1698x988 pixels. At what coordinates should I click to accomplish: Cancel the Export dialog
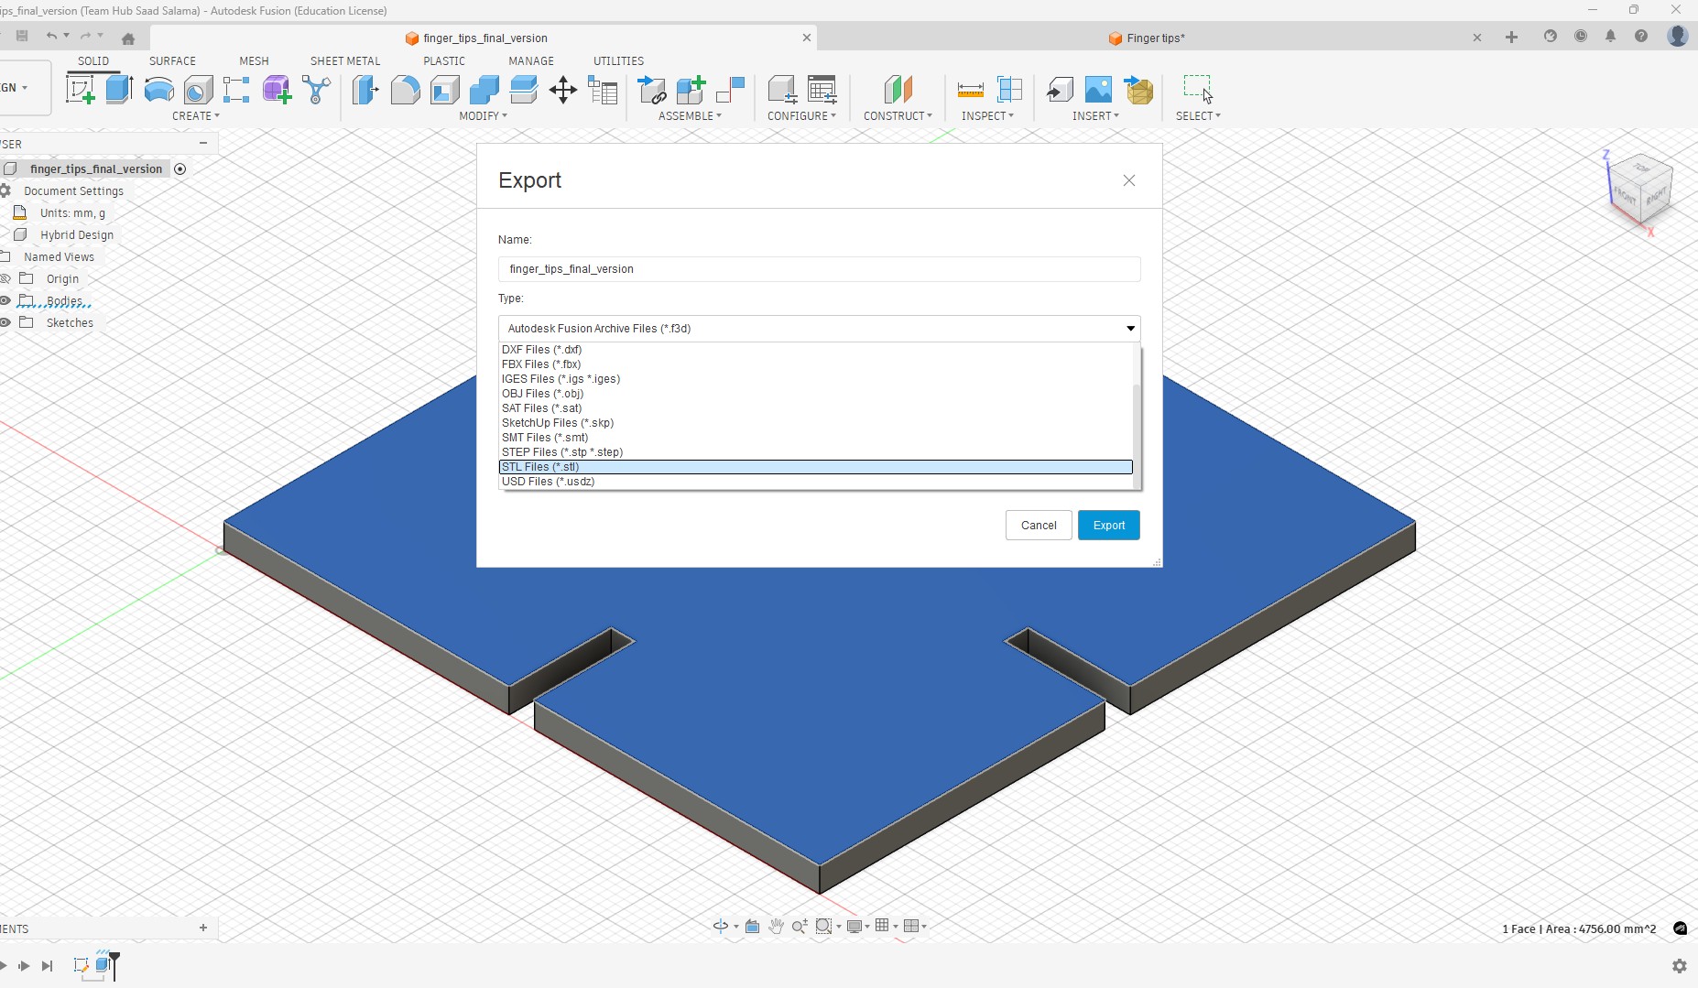(1039, 526)
